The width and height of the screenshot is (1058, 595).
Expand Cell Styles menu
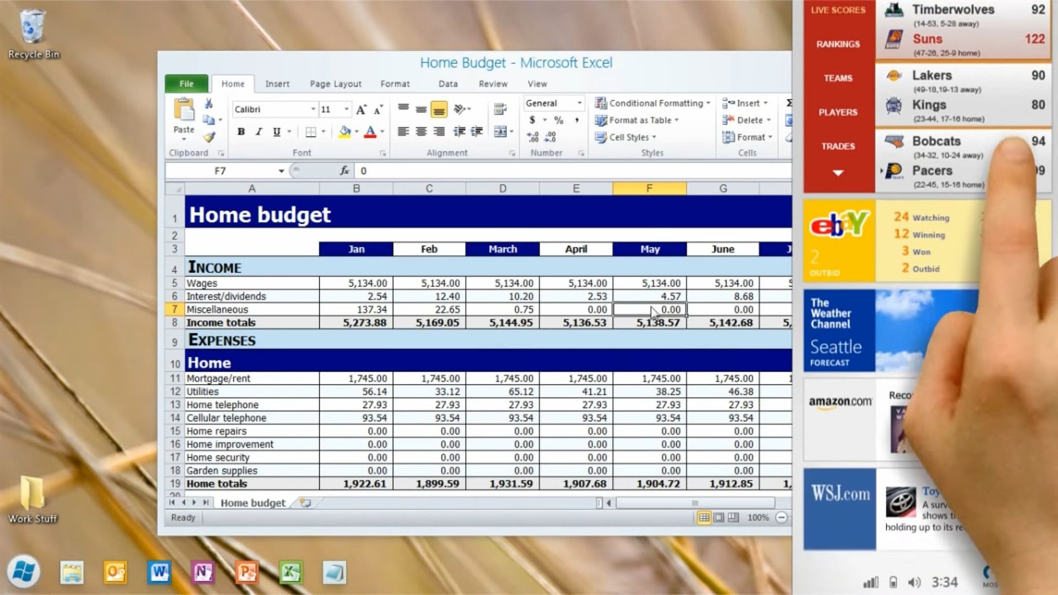point(625,137)
